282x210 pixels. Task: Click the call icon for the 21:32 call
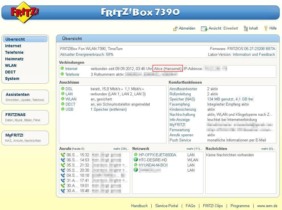pos(63,165)
